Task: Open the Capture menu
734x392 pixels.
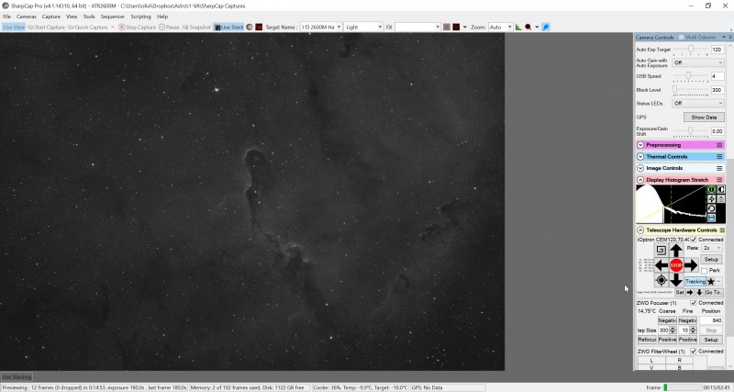Action: pos(51,17)
